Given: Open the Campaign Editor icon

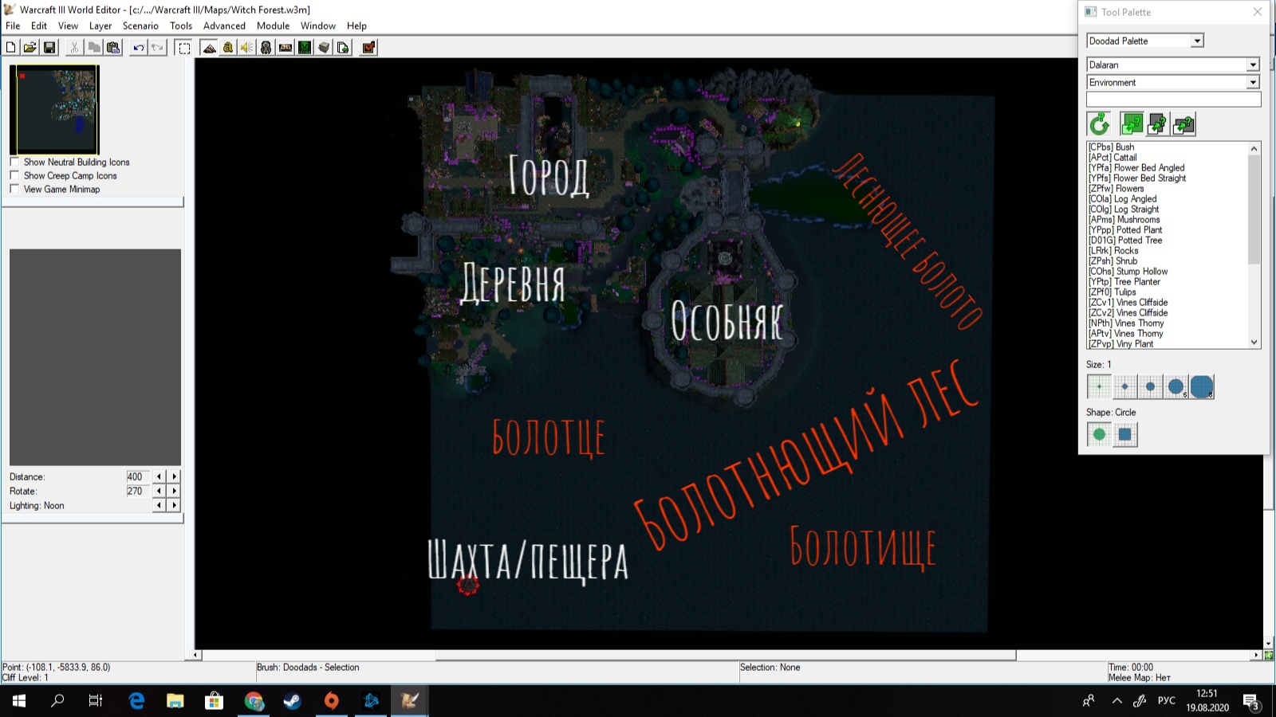Looking at the screenshot, I should point(286,48).
